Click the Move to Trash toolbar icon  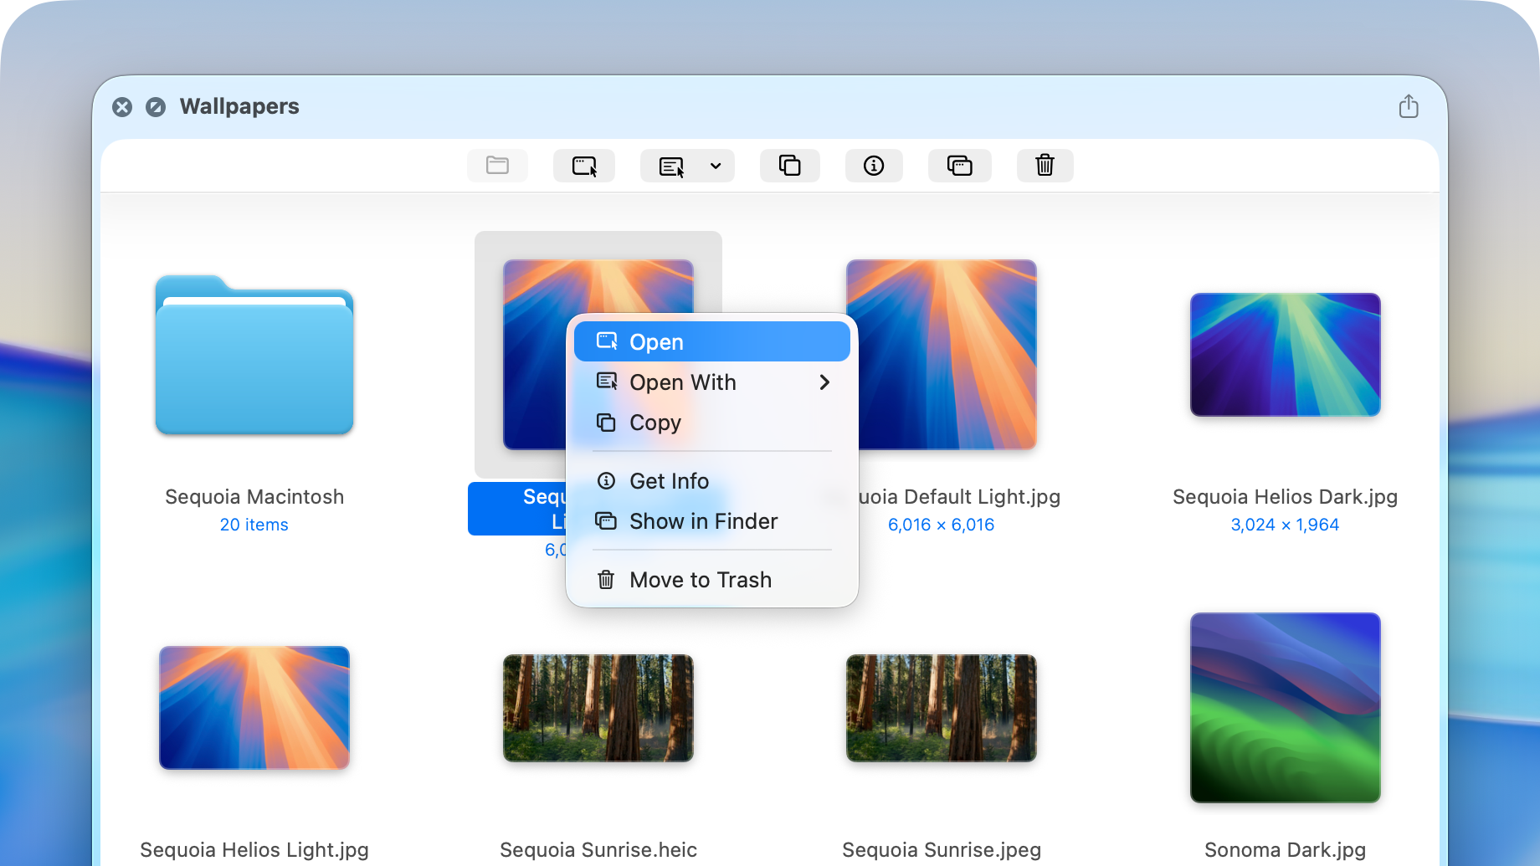[1045, 166]
